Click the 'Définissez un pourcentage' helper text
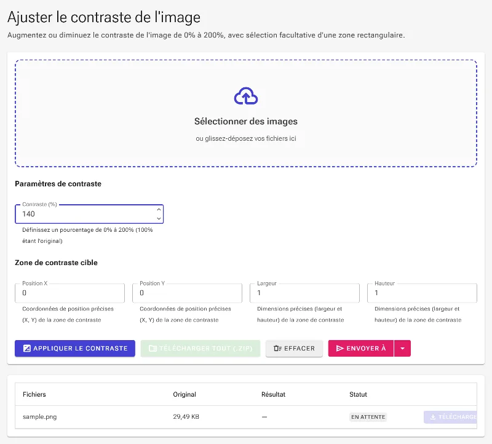This screenshot has width=492, height=444. coord(87,236)
